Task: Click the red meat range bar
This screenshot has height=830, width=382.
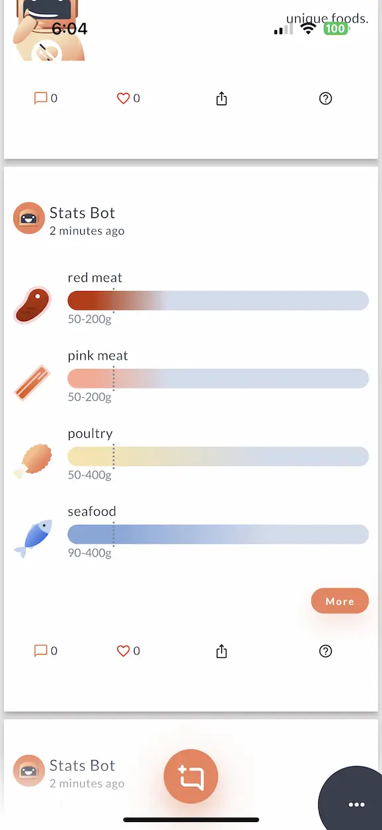Action: 218,300
